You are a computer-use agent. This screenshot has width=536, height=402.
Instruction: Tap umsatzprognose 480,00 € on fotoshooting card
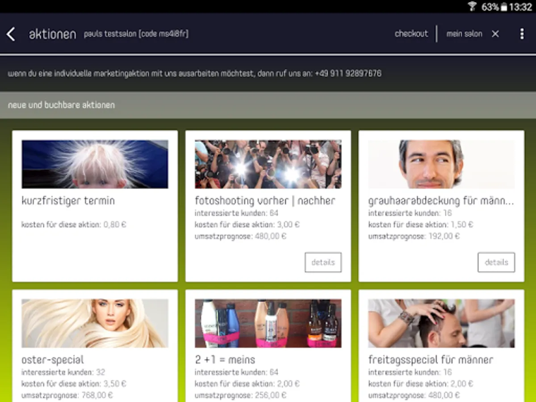(240, 236)
